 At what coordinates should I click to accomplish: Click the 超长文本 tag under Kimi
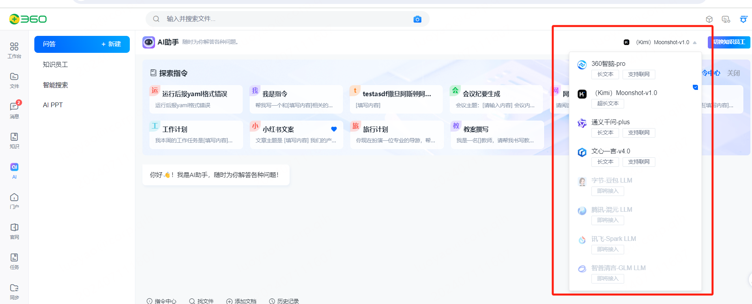pyautogui.click(x=608, y=104)
